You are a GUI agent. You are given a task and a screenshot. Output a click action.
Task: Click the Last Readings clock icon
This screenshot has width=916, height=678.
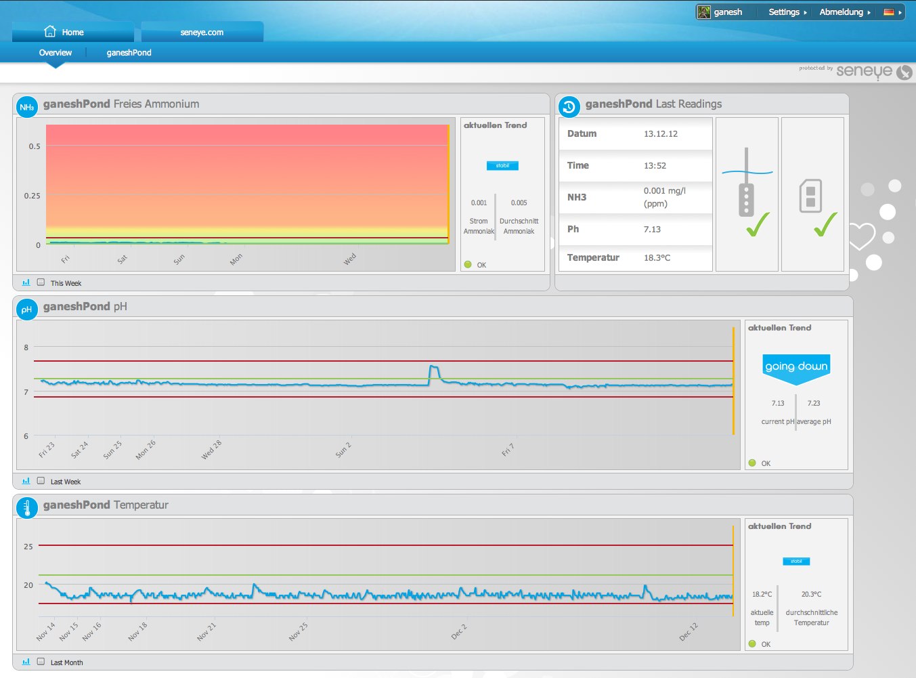pos(569,106)
